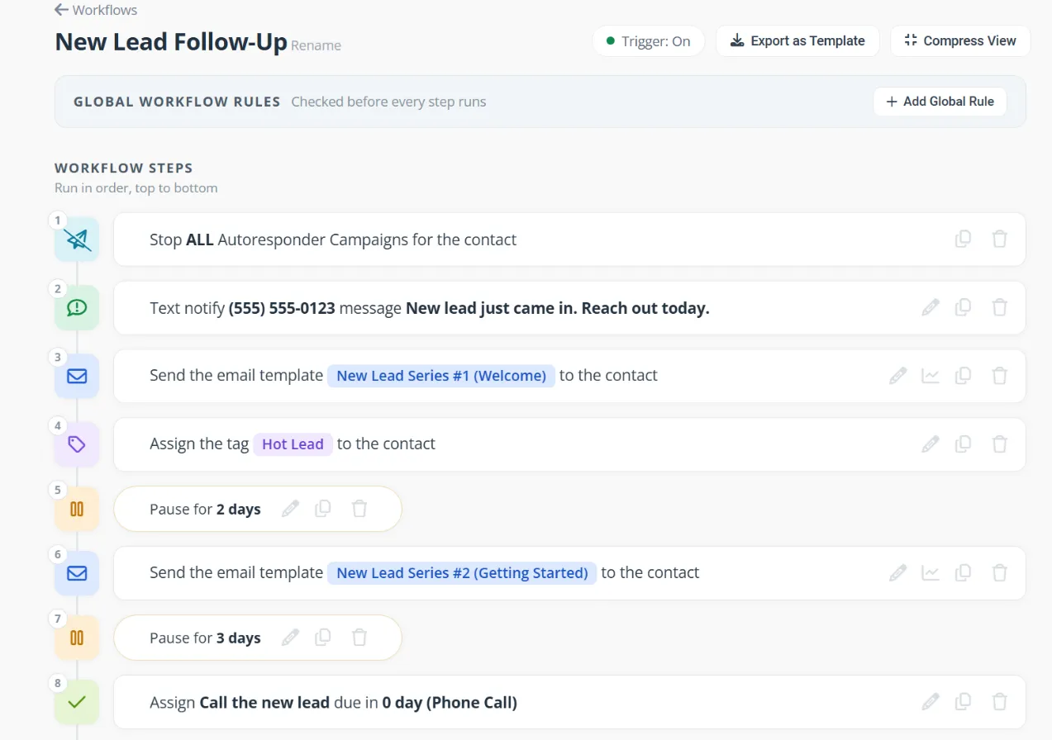Screen dimensions: 1052x740
Task: Click the New Lead Series #1 (Welcome) template chip
Action: tap(441, 376)
